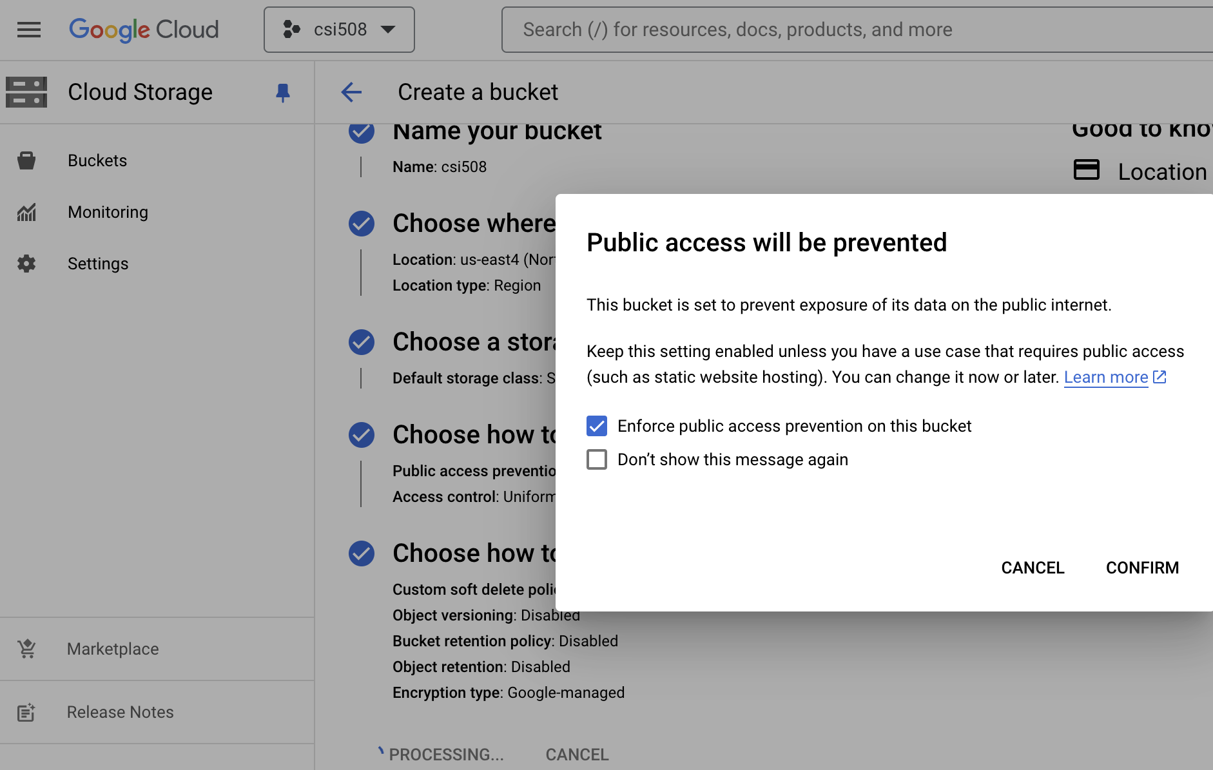Unpin Cloud Storage using the pin icon

[x=282, y=93]
